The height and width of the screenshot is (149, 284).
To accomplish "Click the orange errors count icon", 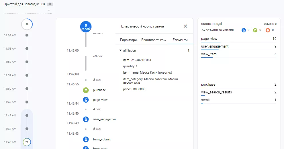I will click(268, 30).
